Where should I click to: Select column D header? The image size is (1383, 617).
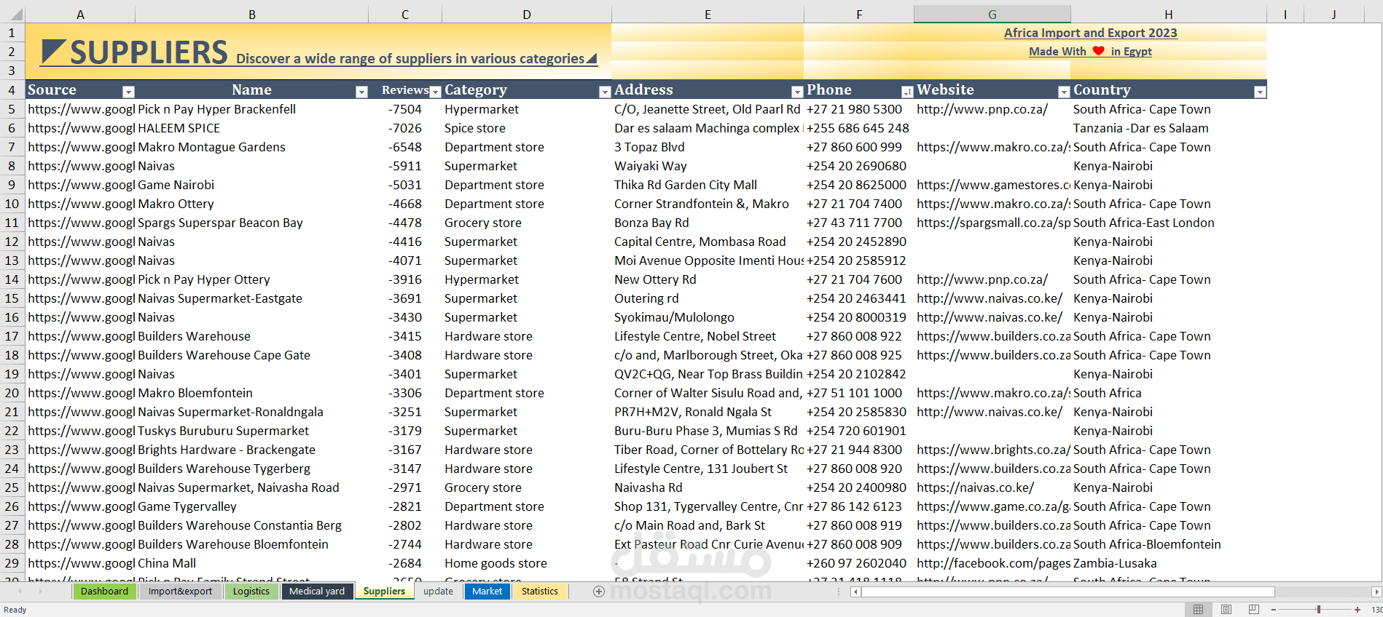[x=526, y=15]
